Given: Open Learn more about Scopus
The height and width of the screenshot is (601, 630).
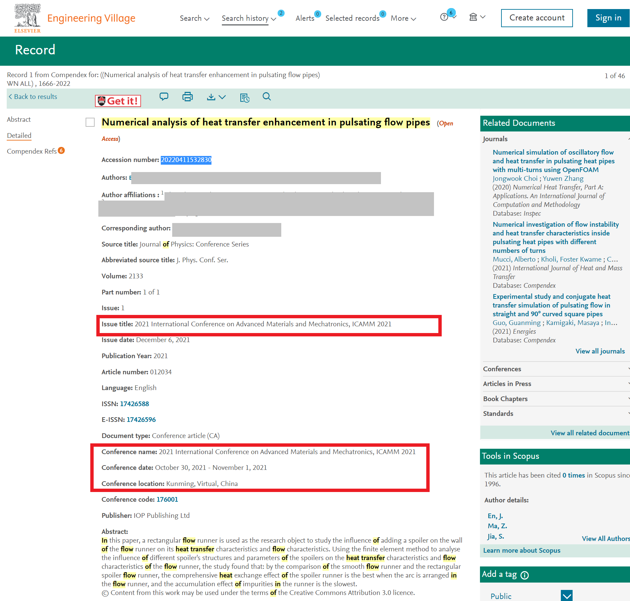Looking at the screenshot, I should point(522,550).
